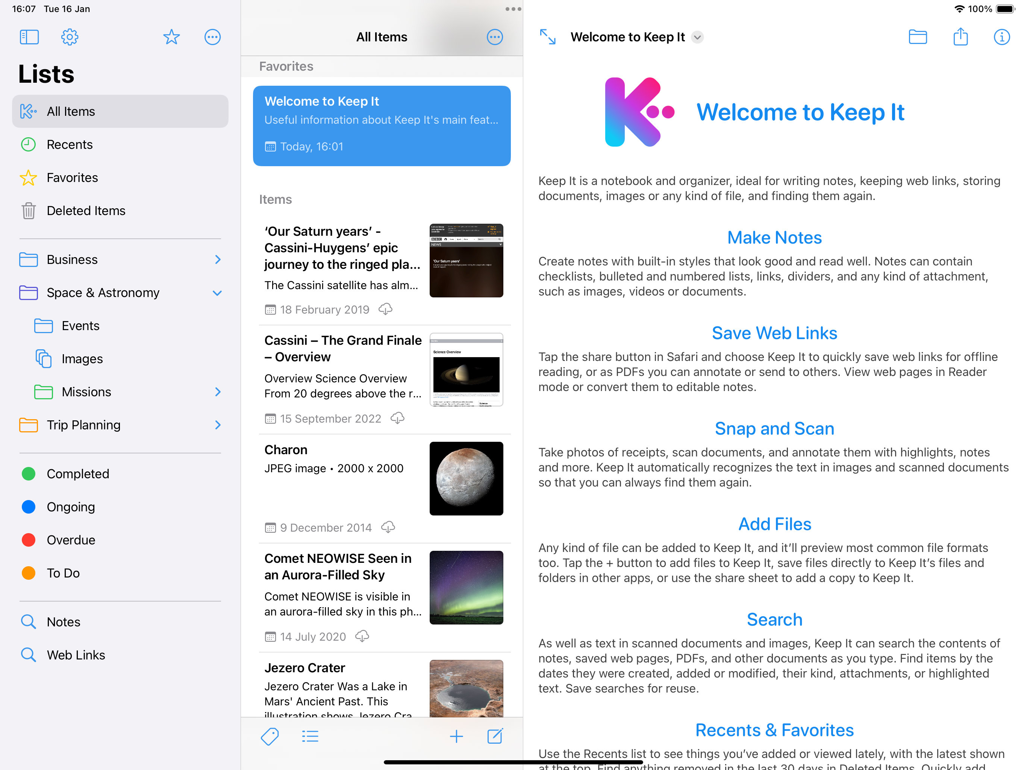Expand the Business folder
The width and height of the screenshot is (1027, 770).
[218, 259]
